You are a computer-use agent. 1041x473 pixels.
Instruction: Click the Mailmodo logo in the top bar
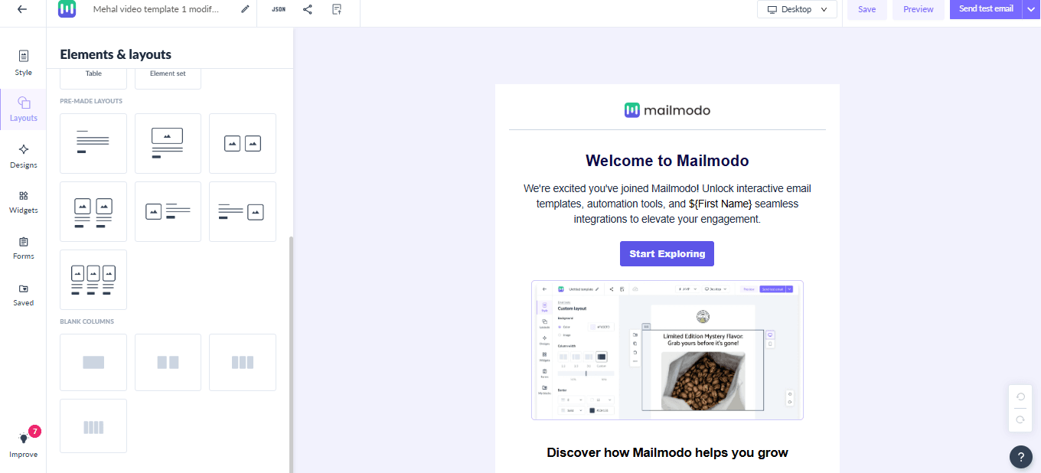[x=67, y=9]
